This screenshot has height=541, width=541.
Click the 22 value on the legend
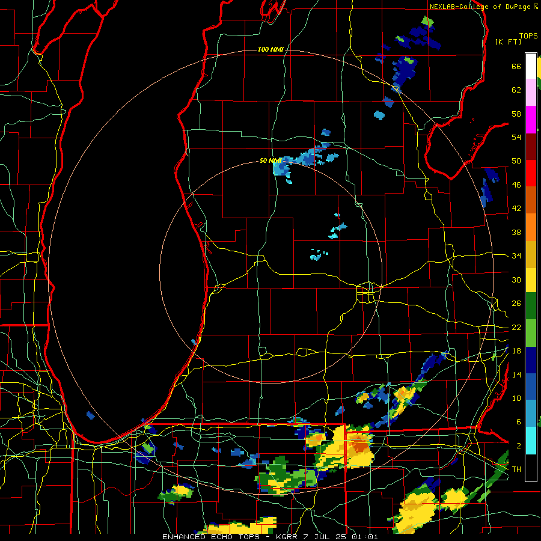pos(516,328)
